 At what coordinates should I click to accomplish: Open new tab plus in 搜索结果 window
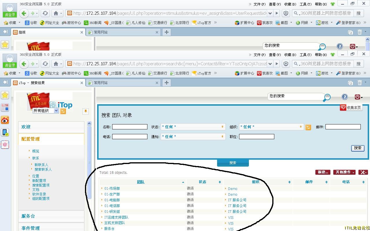166,83
